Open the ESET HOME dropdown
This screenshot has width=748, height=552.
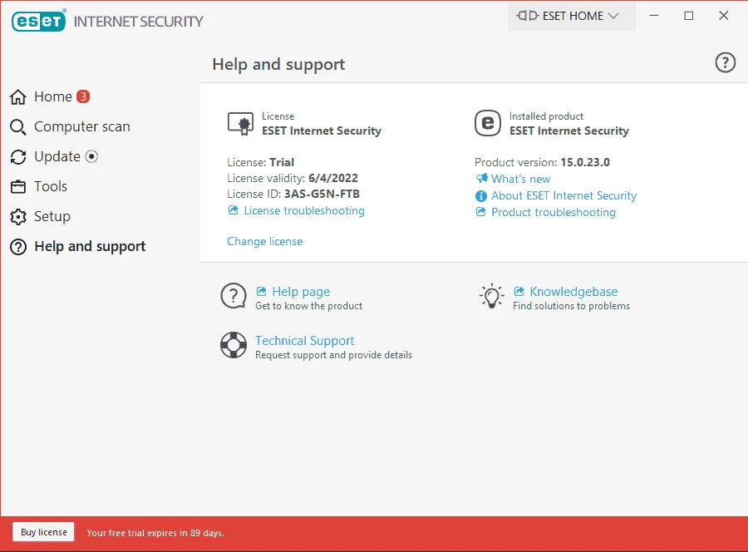(572, 16)
